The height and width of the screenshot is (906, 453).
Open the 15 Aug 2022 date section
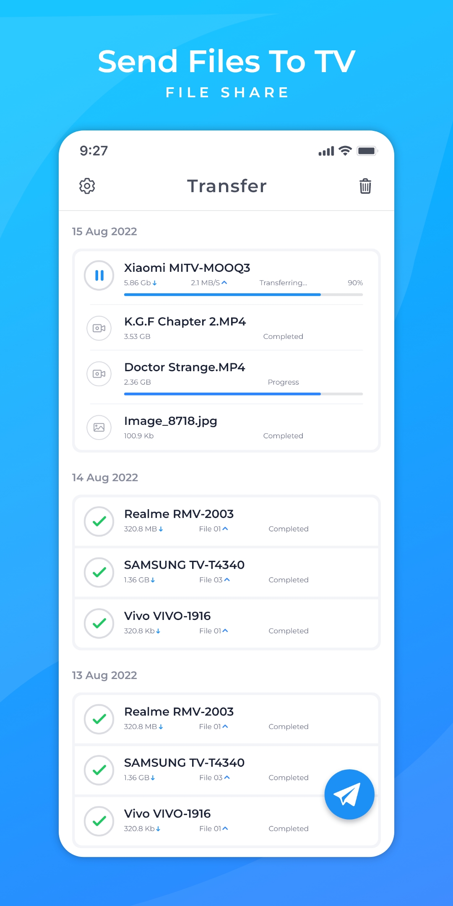(x=104, y=232)
